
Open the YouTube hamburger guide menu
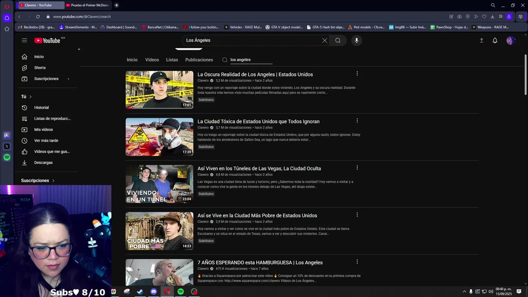pyautogui.click(x=24, y=40)
